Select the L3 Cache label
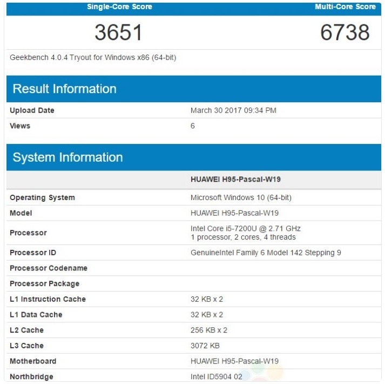The width and height of the screenshot is (385, 384). pos(26,346)
